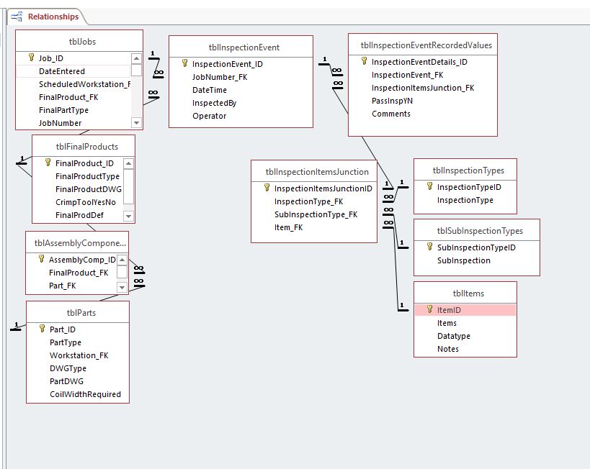
Task: Select the FinalProdDef field
Action: [x=79, y=215]
